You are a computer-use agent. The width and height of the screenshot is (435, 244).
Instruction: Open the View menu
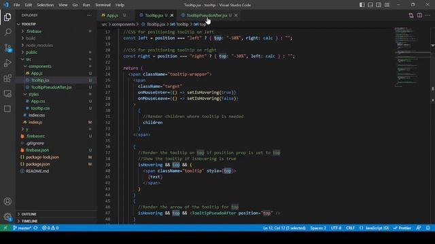[x=63, y=5]
